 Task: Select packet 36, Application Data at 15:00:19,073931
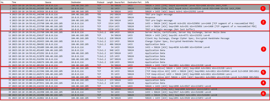coord(135,83)
